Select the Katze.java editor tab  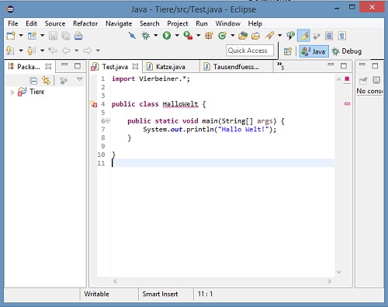(x=170, y=67)
